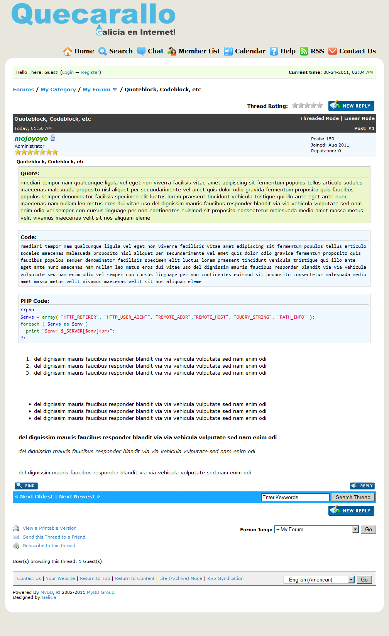Image resolution: width=389 pixels, height=636 pixels.
Task: Open the Calendar icon in navigation
Action: pos(228,51)
